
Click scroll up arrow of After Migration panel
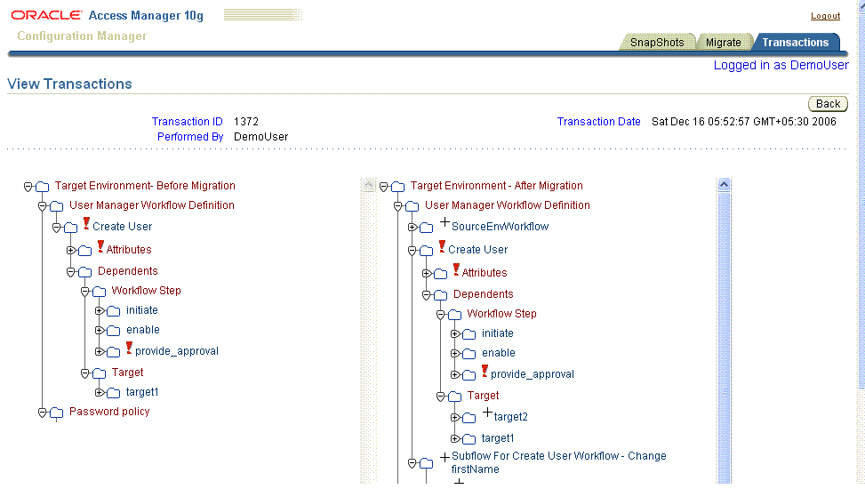point(725,185)
